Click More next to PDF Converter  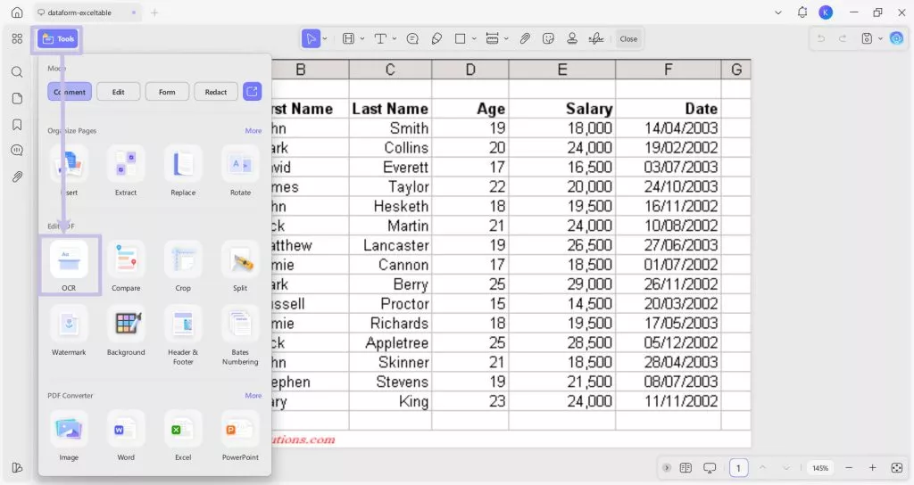coord(253,395)
